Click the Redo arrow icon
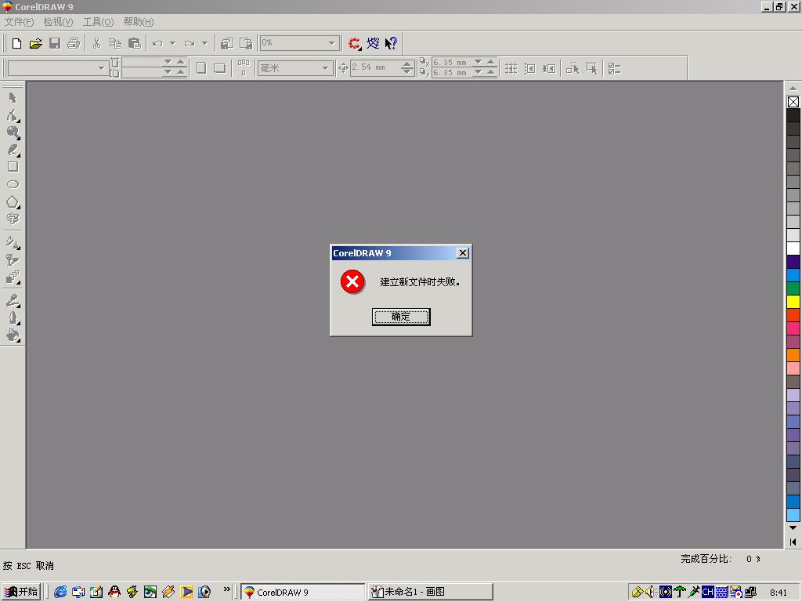Image resolution: width=802 pixels, height=602 pixels. tap(190, 44)
